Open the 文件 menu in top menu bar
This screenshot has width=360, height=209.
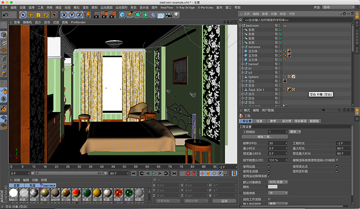point(4,8)
